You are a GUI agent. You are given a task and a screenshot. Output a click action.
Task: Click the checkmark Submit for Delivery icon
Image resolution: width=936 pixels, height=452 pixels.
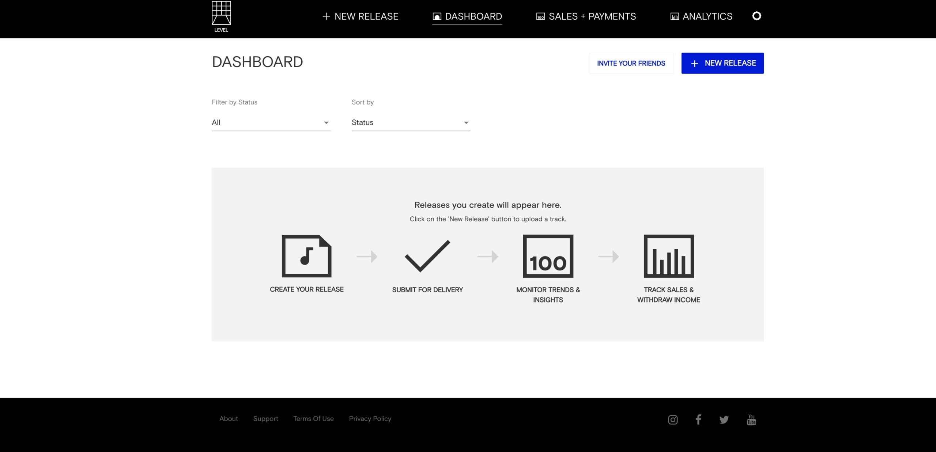tap(427, 256)
